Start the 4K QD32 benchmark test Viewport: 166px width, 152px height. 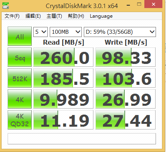[20, 120]
